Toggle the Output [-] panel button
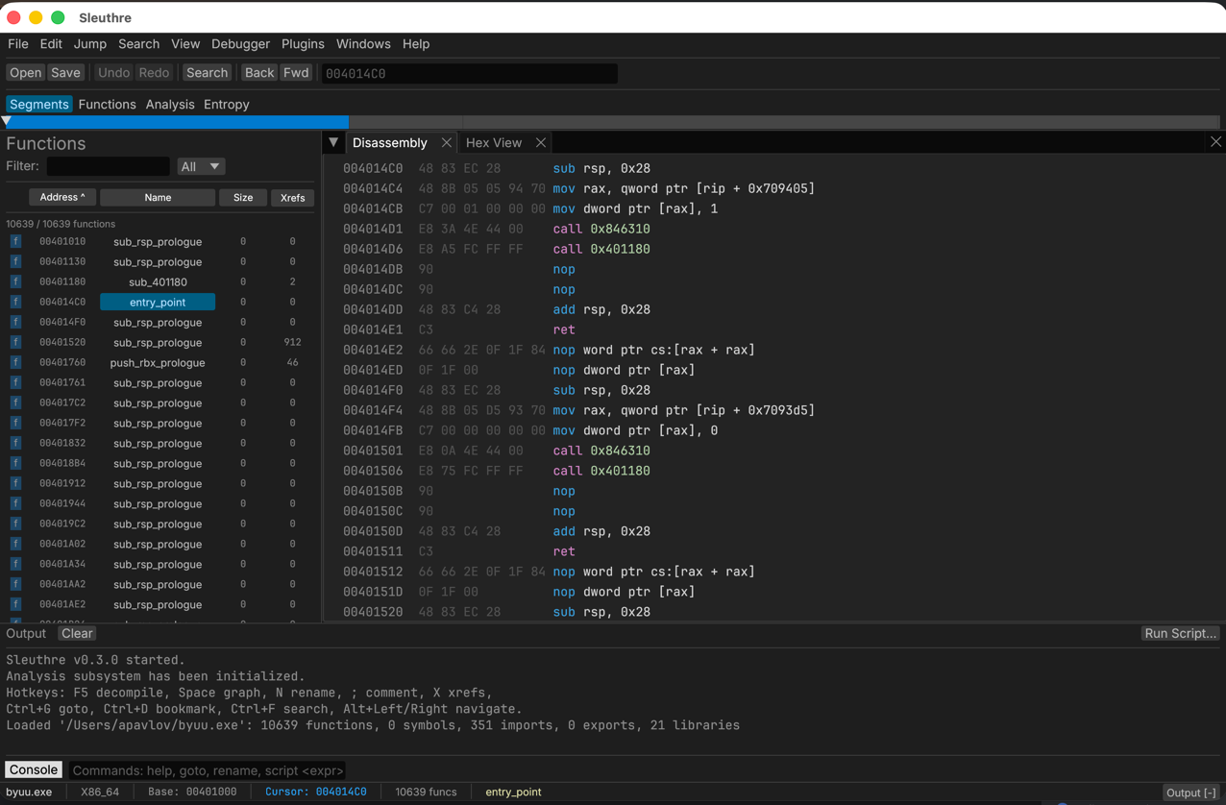The width and height of the screenshot is (1226, 805). (x=1190, y=793)
